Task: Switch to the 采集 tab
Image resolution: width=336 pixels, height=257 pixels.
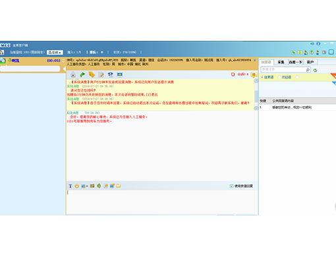Action: click(281, 62)
